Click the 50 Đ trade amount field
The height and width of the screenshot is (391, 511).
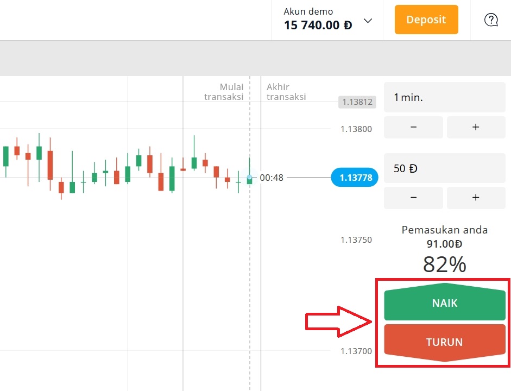[444, 168]
